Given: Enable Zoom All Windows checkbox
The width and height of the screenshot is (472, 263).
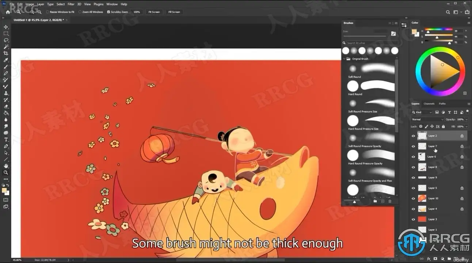Looking at the screenshot, I should point(80,12).
